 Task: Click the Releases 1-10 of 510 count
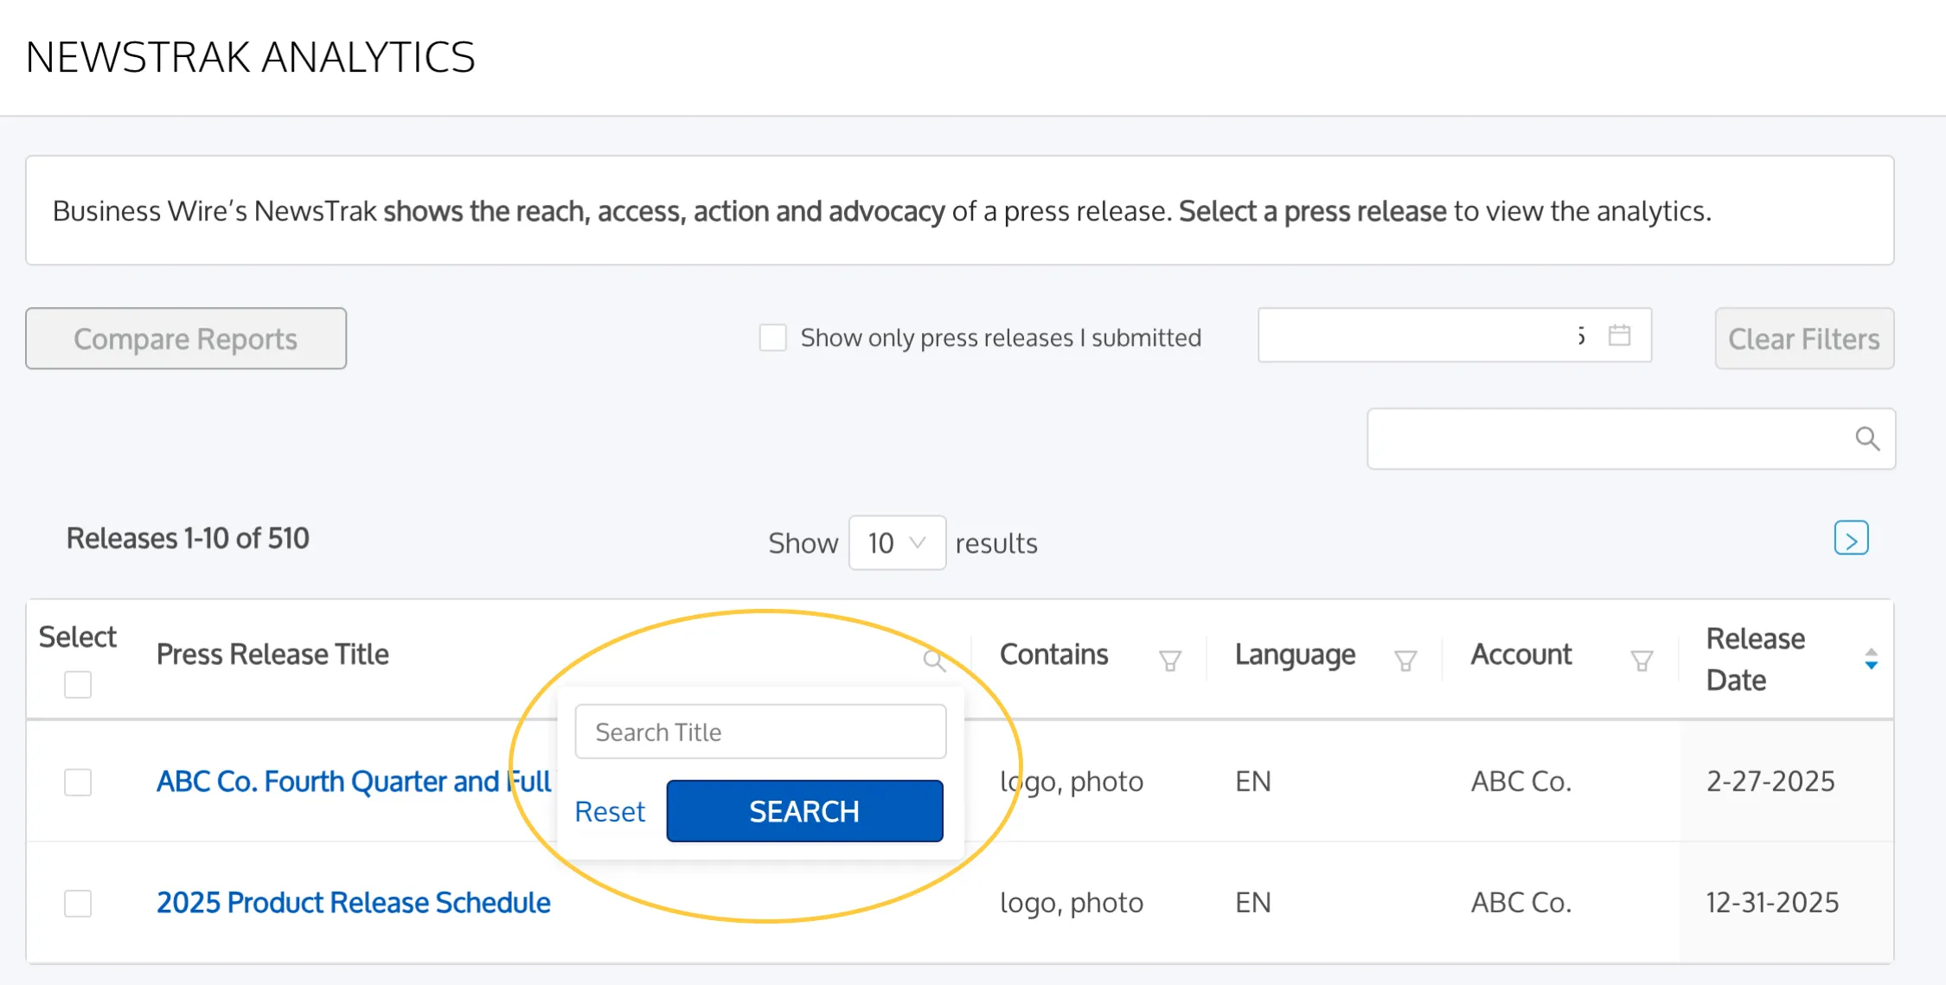point(188,539)
